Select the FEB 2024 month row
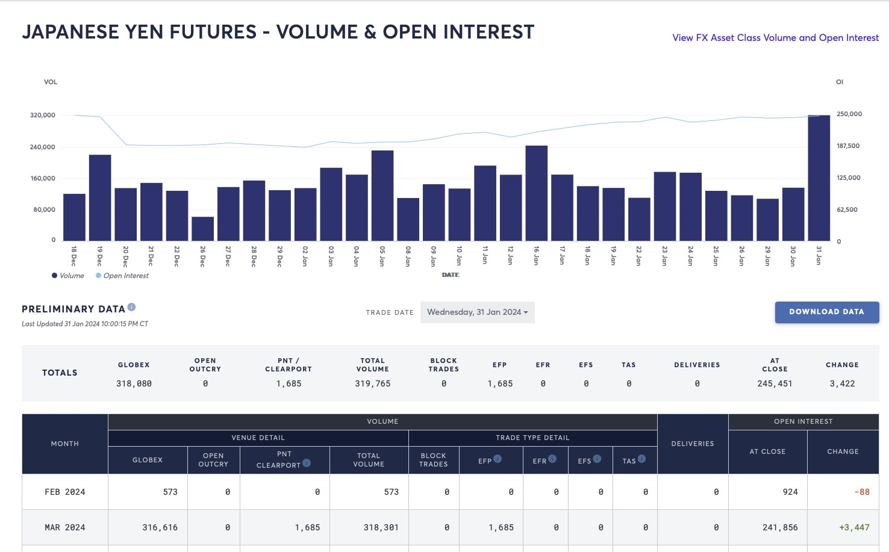Screen dimensions: 889x552 pos(451,492)
